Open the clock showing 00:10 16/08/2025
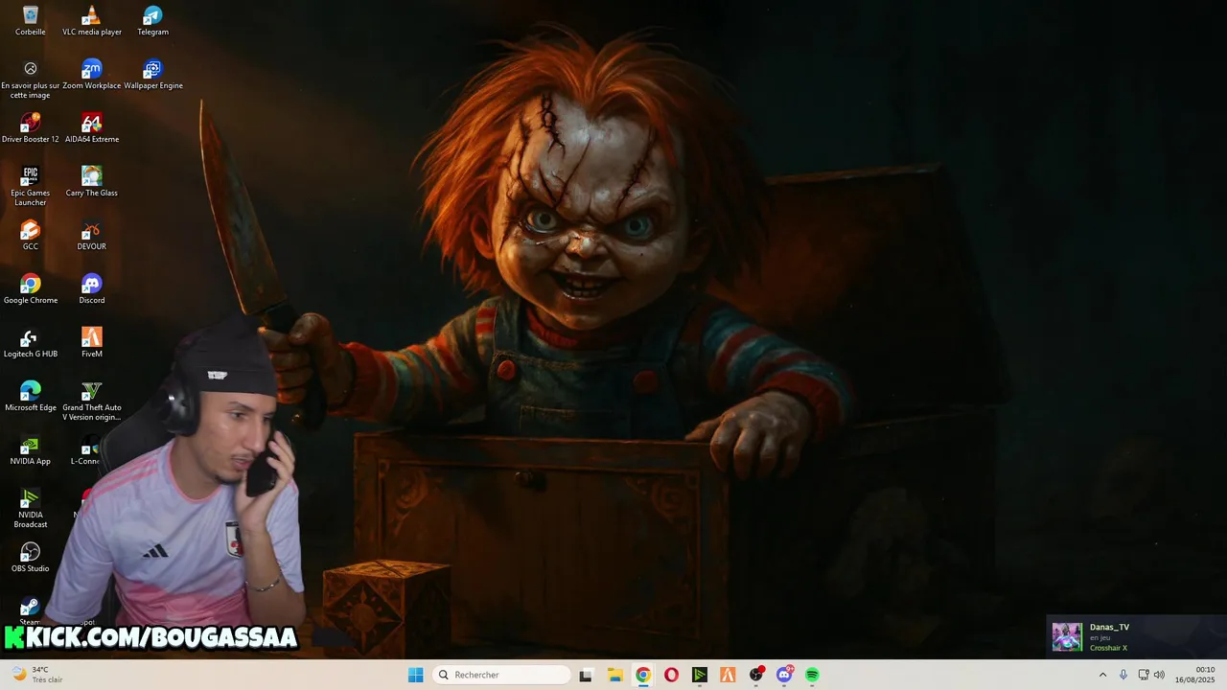 [x=1195, y=675]
